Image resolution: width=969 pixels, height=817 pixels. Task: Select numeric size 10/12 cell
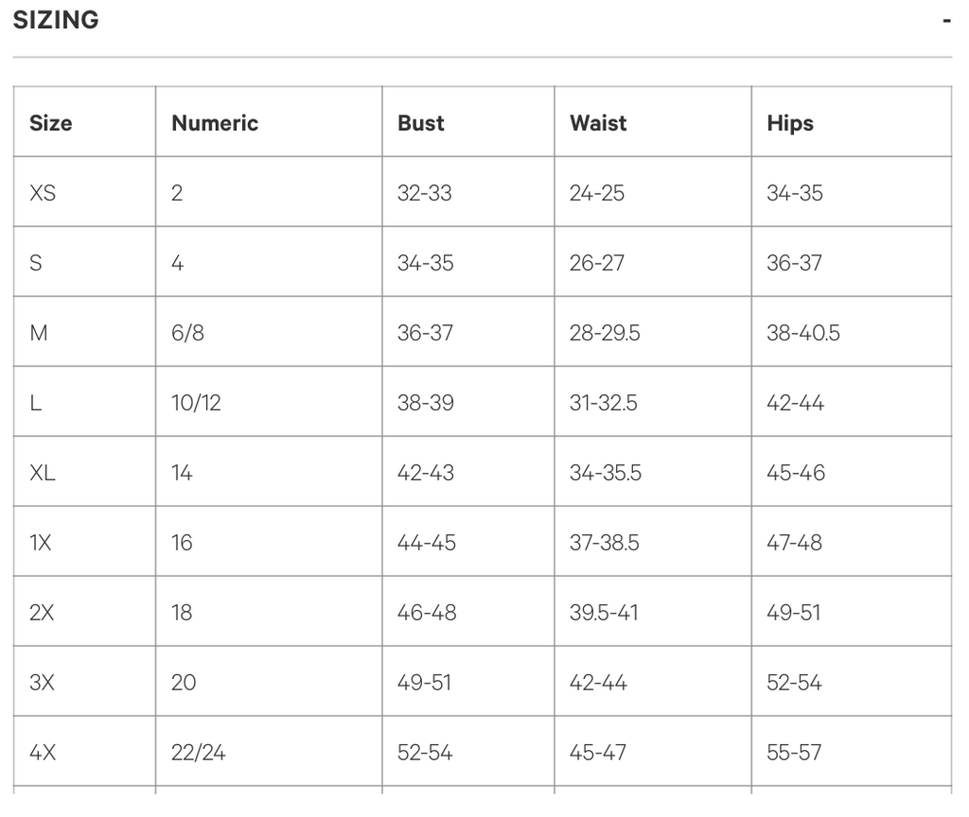coord(196,403)
